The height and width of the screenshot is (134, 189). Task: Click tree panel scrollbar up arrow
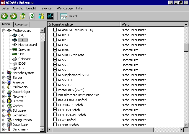click(42, 31)
